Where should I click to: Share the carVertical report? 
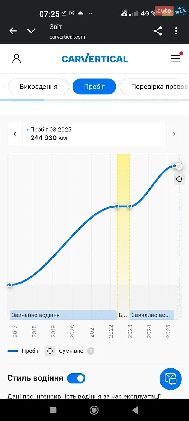[158, 31]
